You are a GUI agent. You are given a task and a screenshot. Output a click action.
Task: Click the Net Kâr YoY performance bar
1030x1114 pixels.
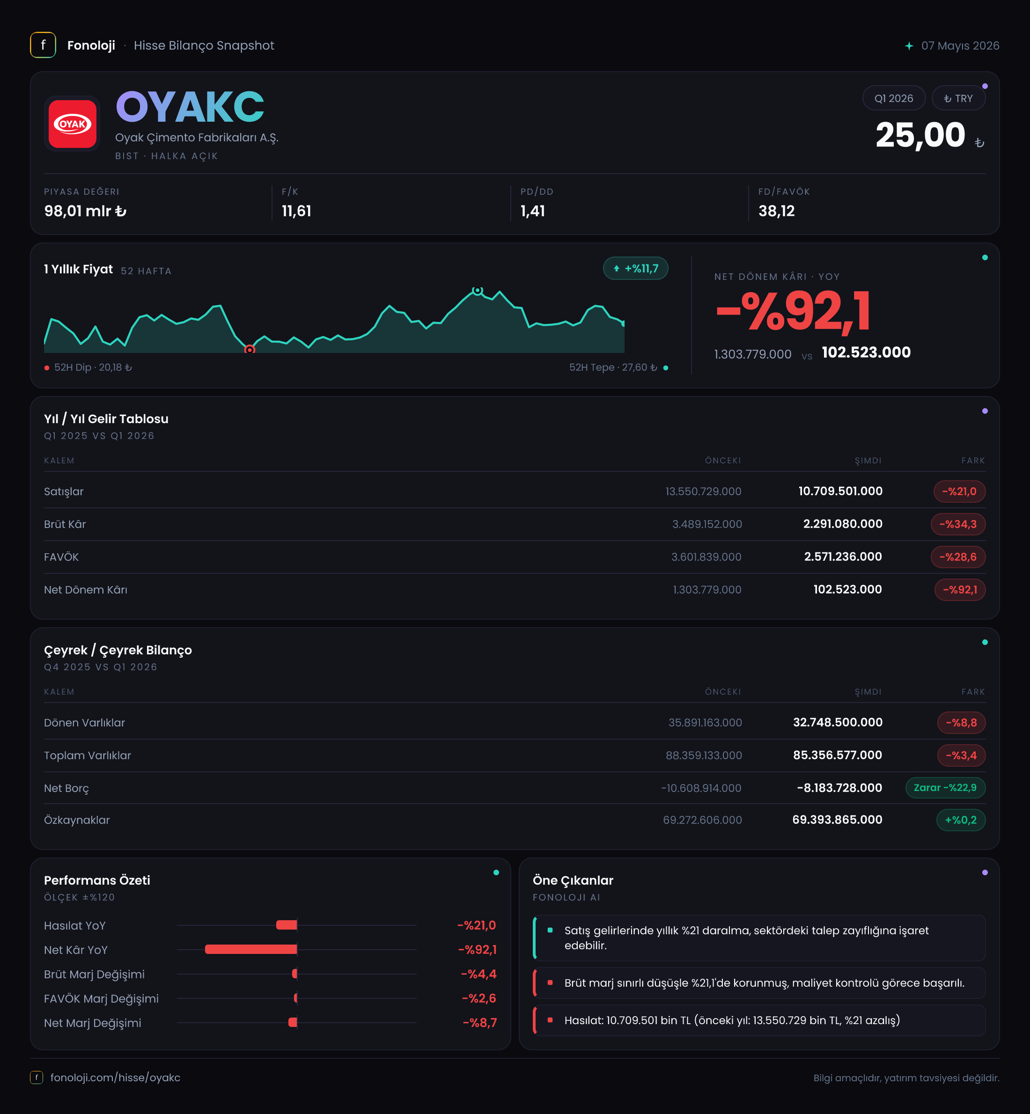click(x=251, y=950)
